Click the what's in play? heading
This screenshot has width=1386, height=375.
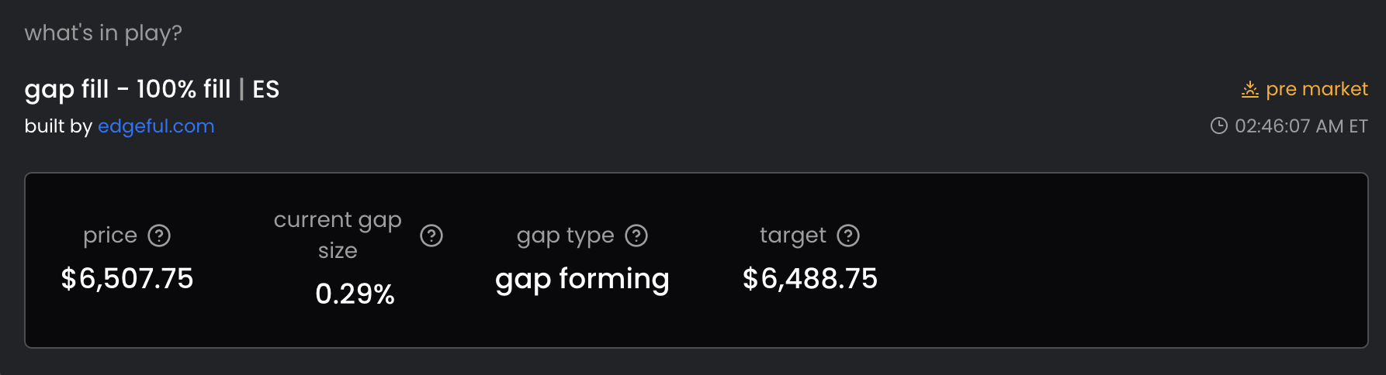tap(103, 33)
